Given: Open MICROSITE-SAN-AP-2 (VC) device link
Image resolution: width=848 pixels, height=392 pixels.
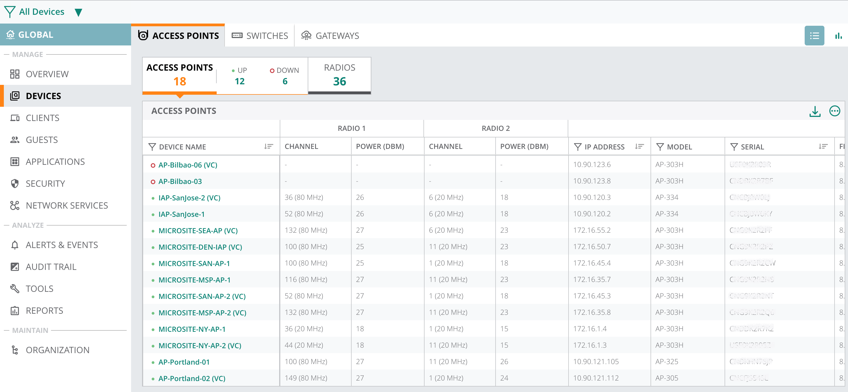Looking at the screenshot, I should click(202, 296).
